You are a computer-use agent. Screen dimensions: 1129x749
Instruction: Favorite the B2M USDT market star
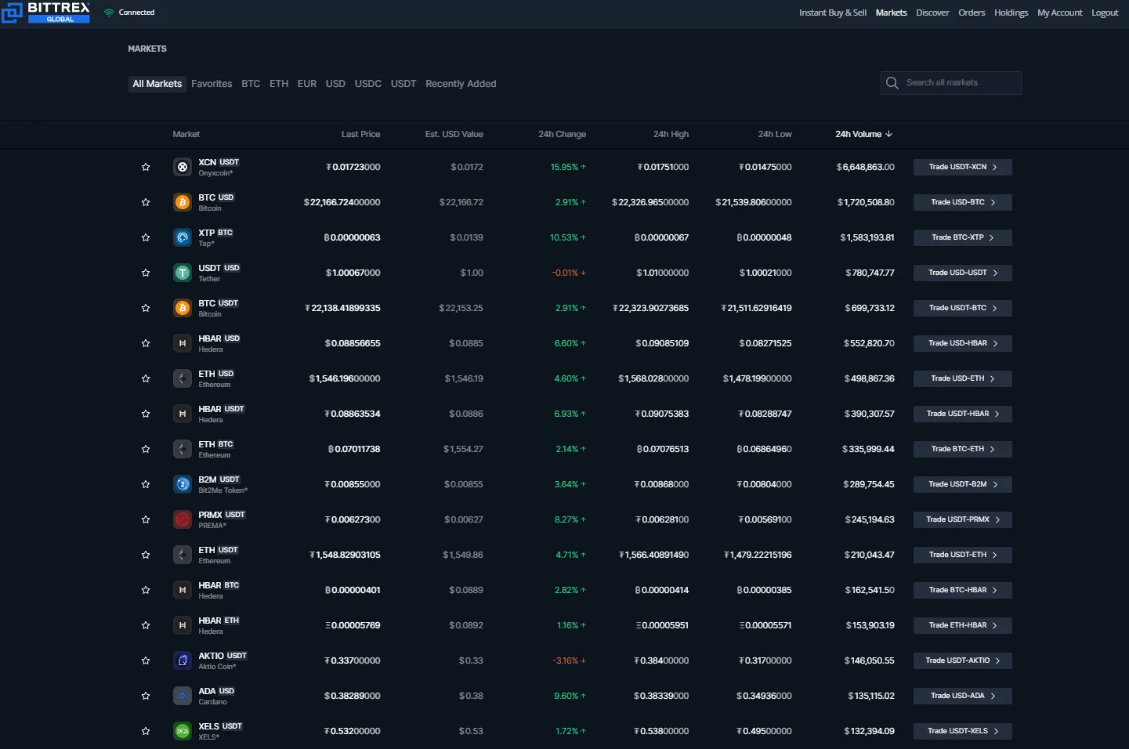pos(146,484)
